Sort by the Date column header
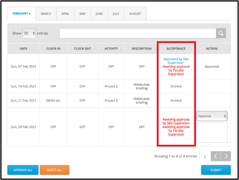 [x=23, y=49]
